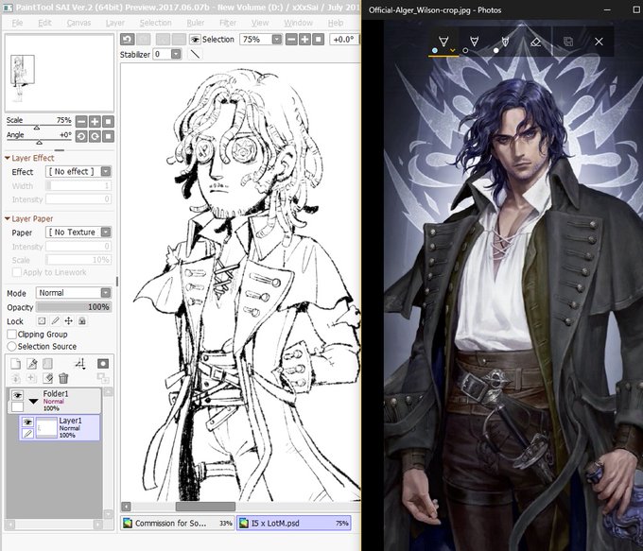Zoom in with the toolbar plus button
The height and width of the screenshot is (551, 643).
pyautogui.click(x=304, y=40)
